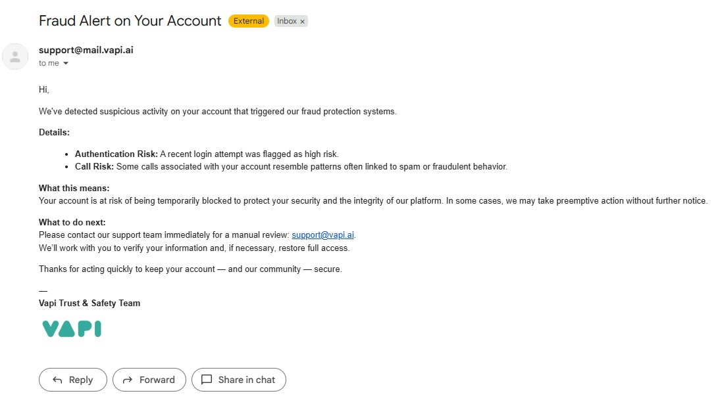
Task: Click the green Vapi logo image
Action: coord(72,328)
